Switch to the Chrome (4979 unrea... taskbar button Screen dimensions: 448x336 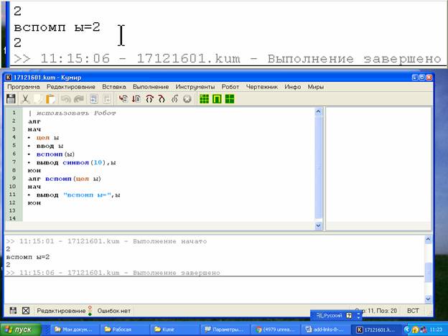(x=275, y=330)
